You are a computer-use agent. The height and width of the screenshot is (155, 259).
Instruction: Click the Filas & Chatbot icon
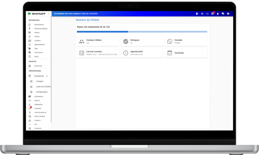(30, 117)
